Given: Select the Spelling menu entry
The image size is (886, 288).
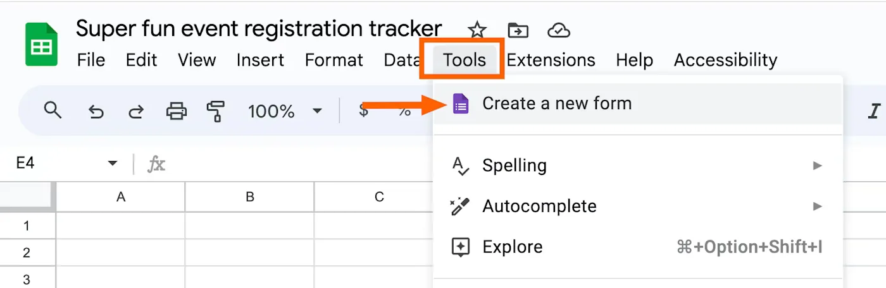Looking at the screenshot, I should [x=638, y=165].
